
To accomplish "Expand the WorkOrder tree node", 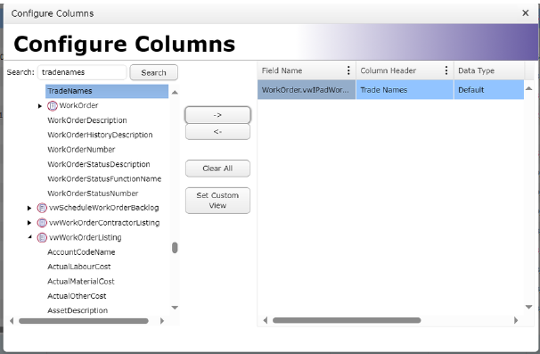I will pyautogui.click(x=40, y=106).
